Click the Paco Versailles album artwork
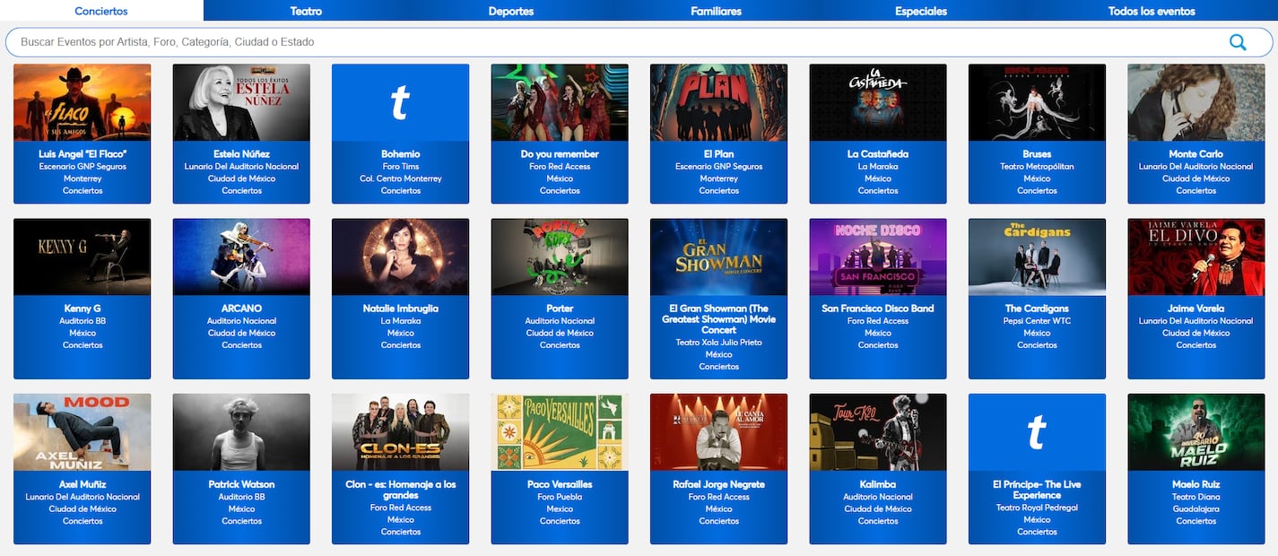This screenshot has width=1278, height=556. (x=560, y=432)
